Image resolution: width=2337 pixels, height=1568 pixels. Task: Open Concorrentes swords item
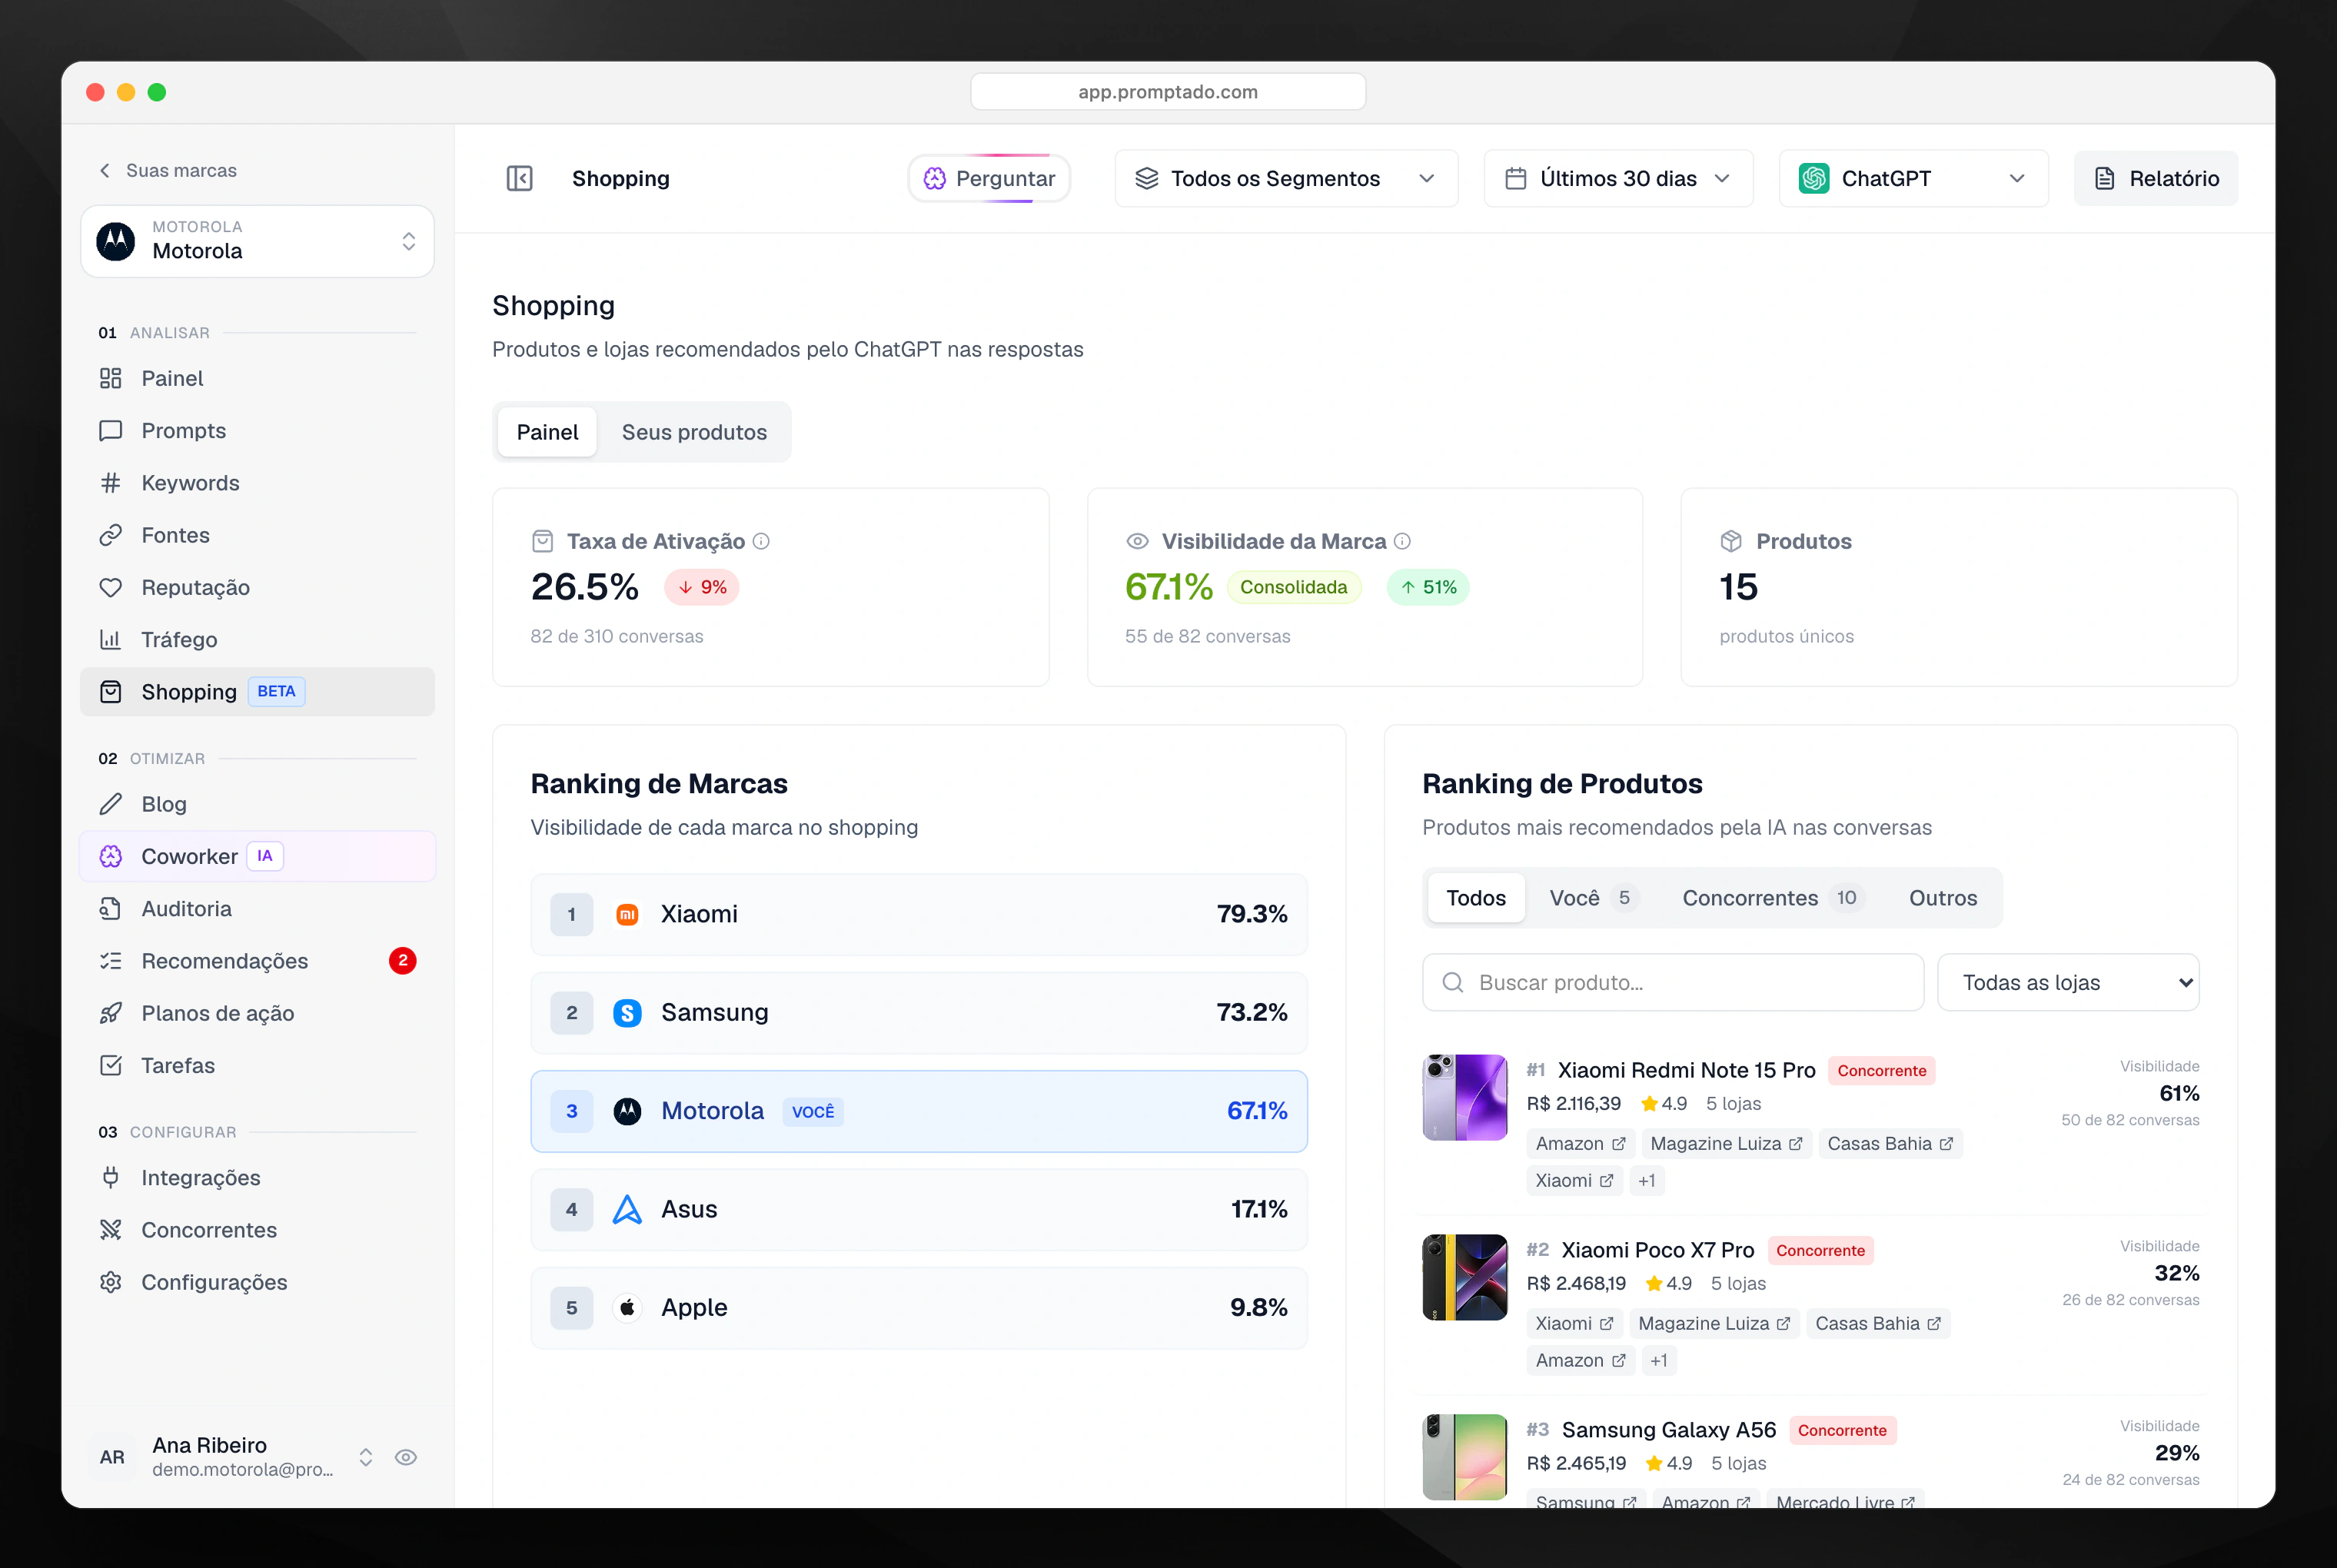click(x=257, y=1230)
